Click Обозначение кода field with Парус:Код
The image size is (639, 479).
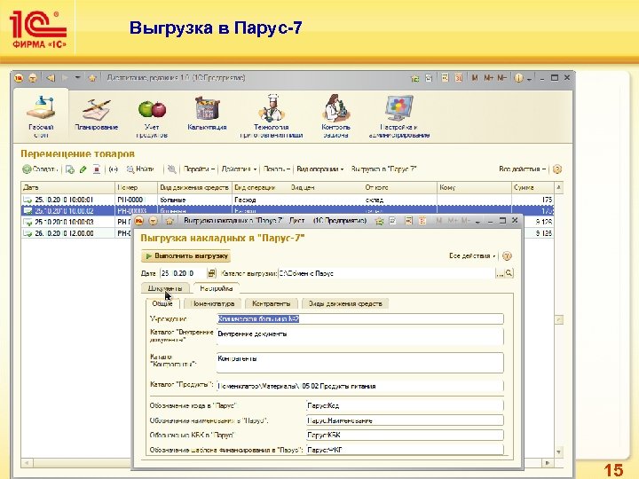[405, 405]
